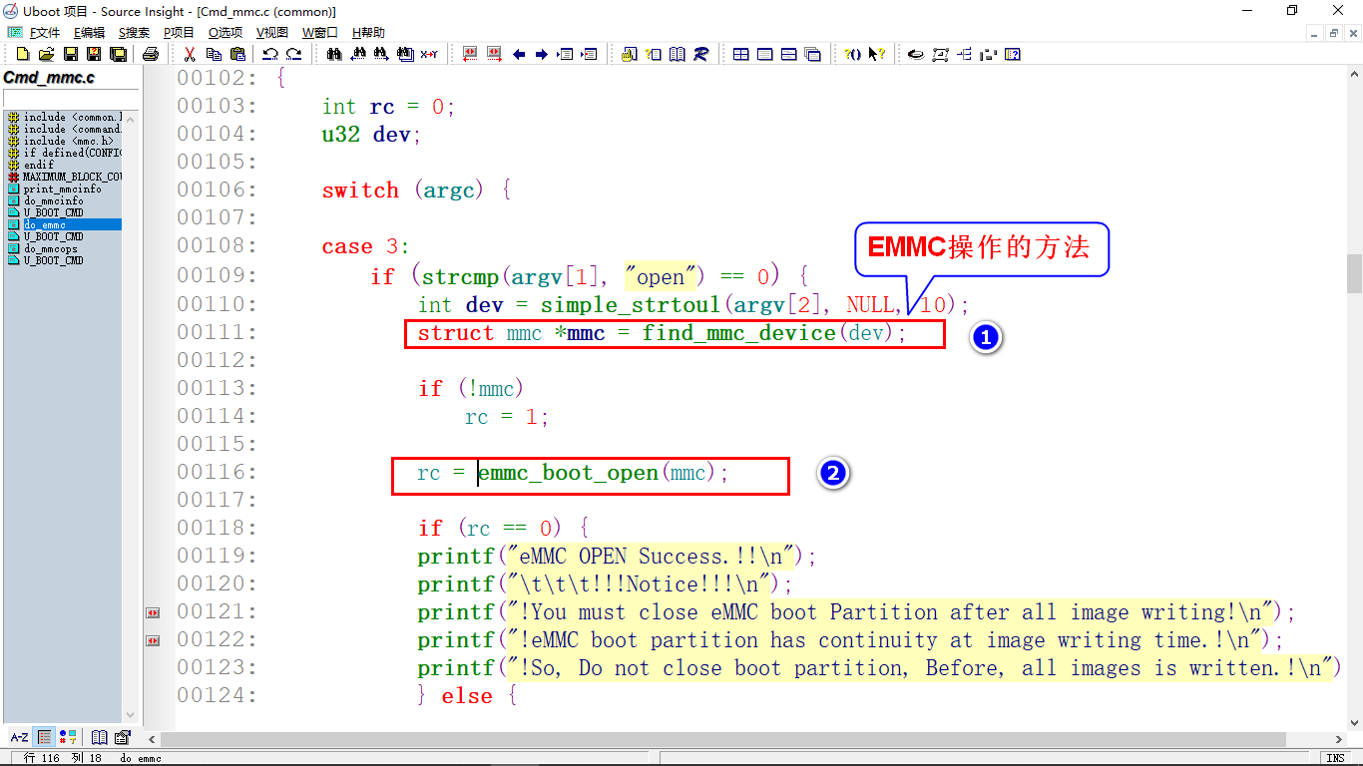The image size is (1363, 766).
Task: Select print_mmcinfo in the symbol list
Action: pos(63,190)
